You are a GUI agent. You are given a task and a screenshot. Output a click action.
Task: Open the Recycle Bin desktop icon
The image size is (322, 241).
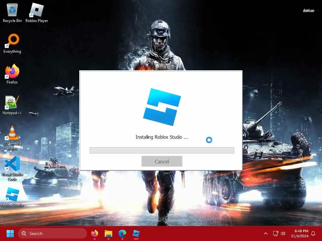point(12,13)
